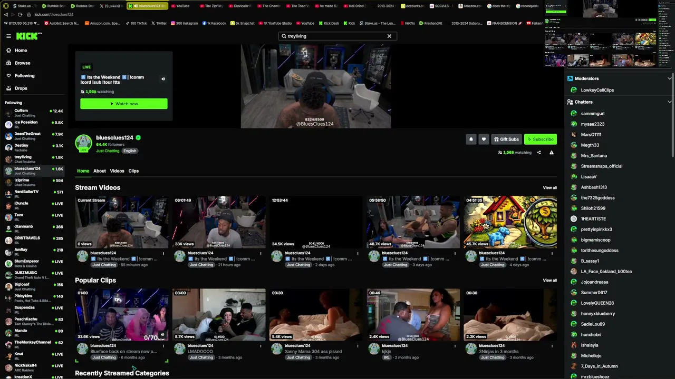Viewport: 675px width, 379px height.
Task: Report channel using warning triangle icon
Action: (x=552, y=153)
